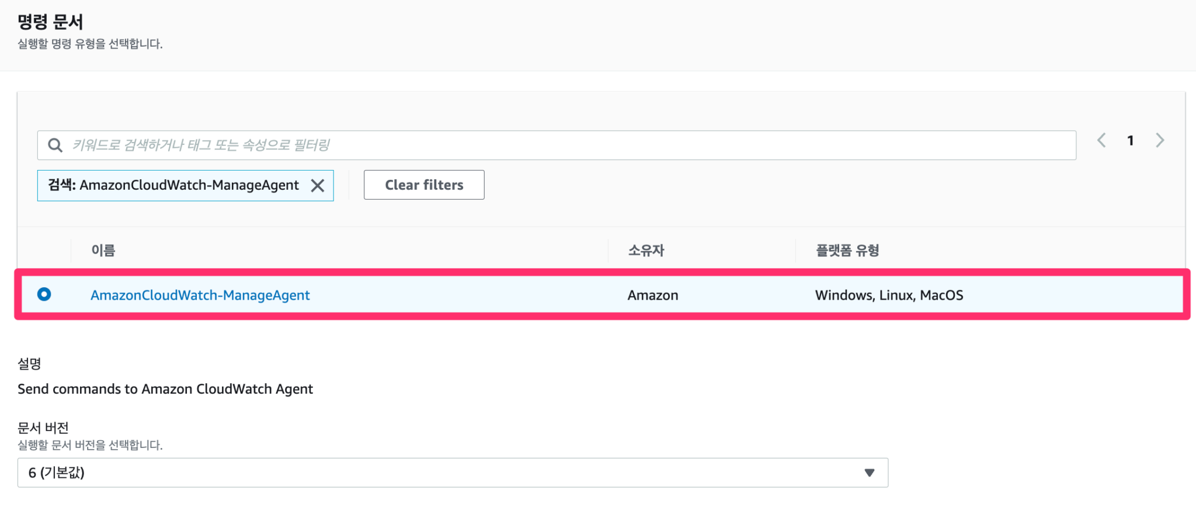This screenshot has width=1196, height=511.
Task: Click the search magnifier icon
Action: click(55, 145)
